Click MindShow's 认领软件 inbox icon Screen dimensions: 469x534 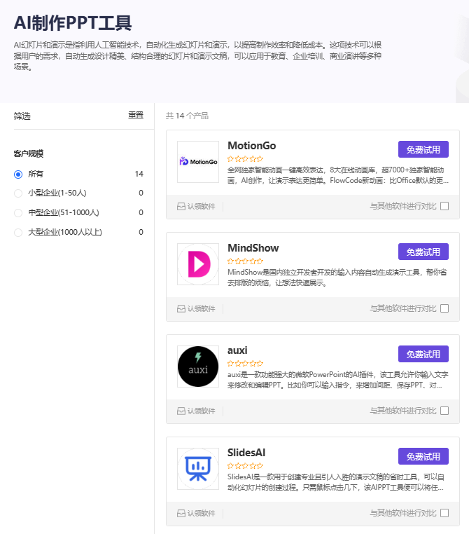pyautogui.click(x=181, y=308)
